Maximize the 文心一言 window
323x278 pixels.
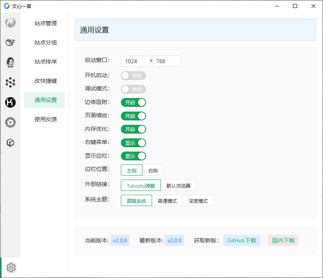295,6
